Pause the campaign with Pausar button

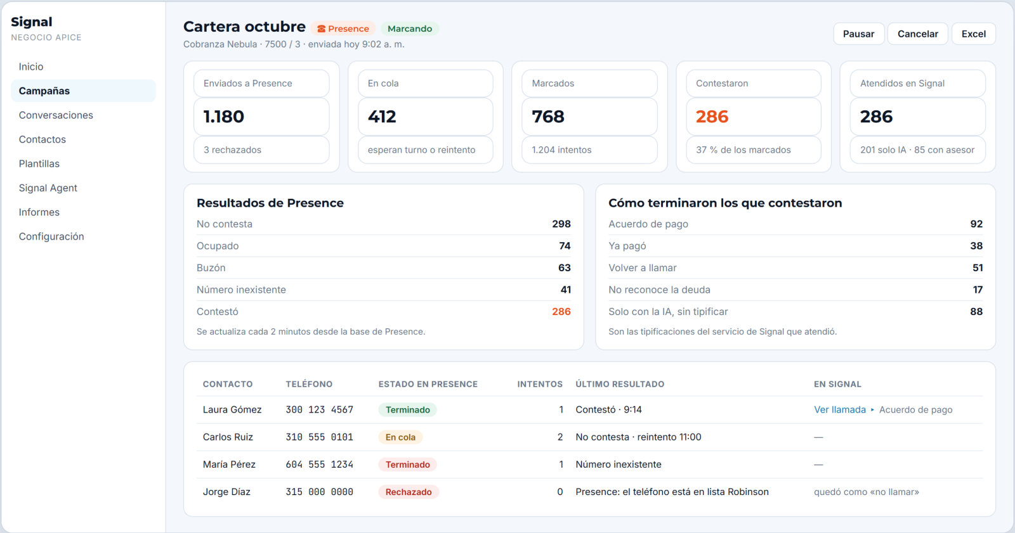[x=858, y=34]
